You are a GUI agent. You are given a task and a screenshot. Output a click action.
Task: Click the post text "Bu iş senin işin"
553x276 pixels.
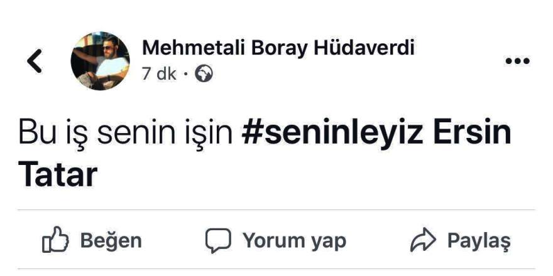(x=127, y=134)
